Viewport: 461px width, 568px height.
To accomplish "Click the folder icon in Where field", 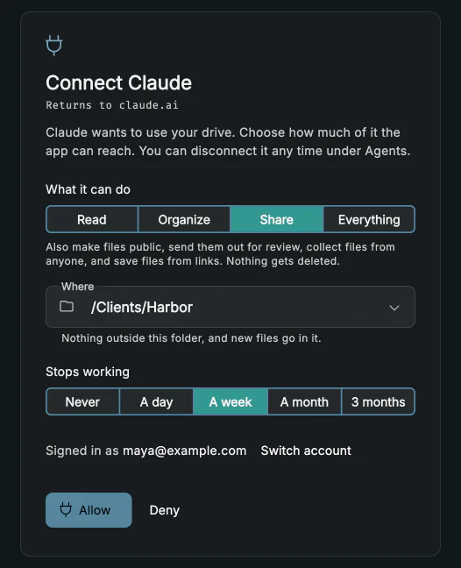I will coord(67,307).
